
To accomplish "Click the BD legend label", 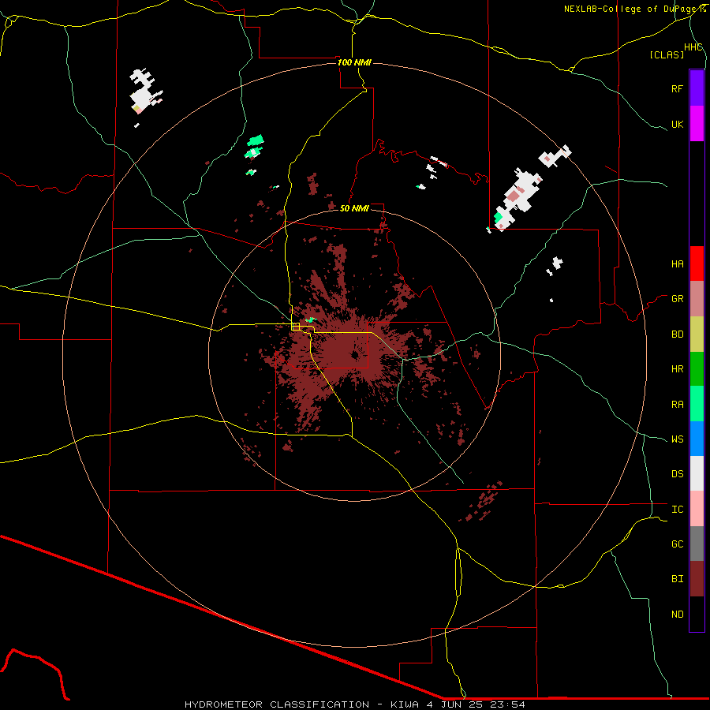I will pyautogui.click(x=677, y=334).
